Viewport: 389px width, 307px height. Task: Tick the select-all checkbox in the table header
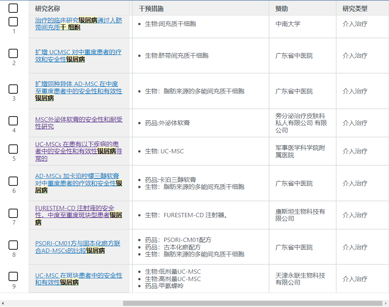13,8
